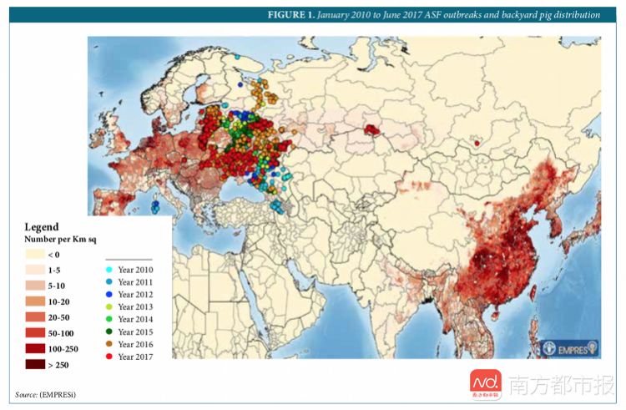Pick the '< 0' density color swatch
626x410 pixels.
click(x=33, y=254)
